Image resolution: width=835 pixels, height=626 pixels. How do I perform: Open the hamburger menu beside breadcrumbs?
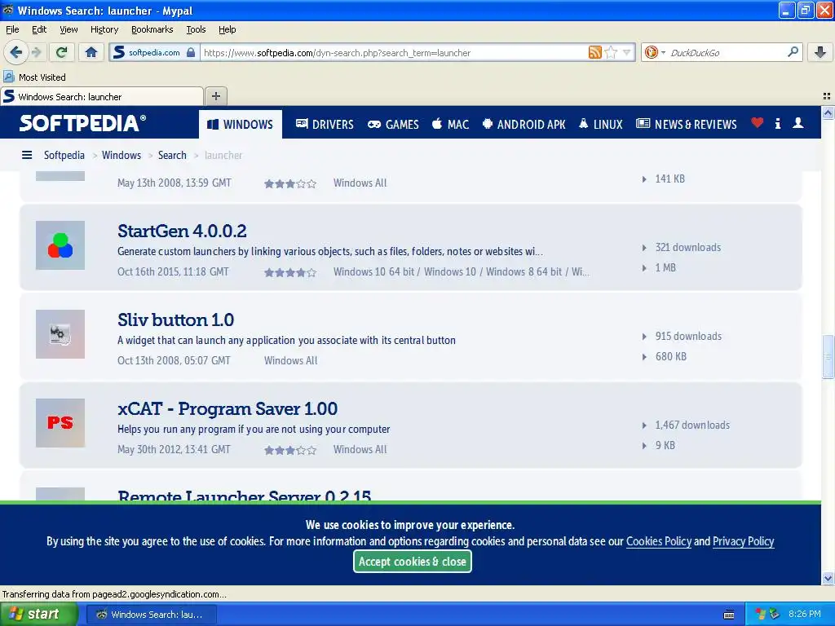(27, 155)
